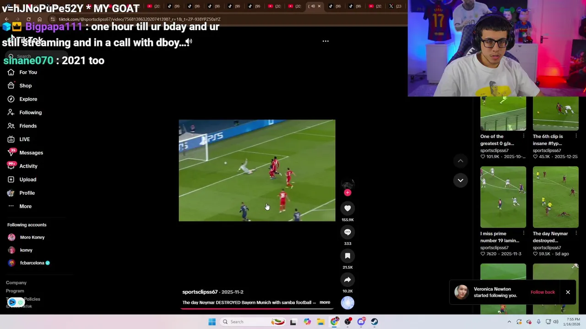Go to the previous video arrow

pos(461,161)
